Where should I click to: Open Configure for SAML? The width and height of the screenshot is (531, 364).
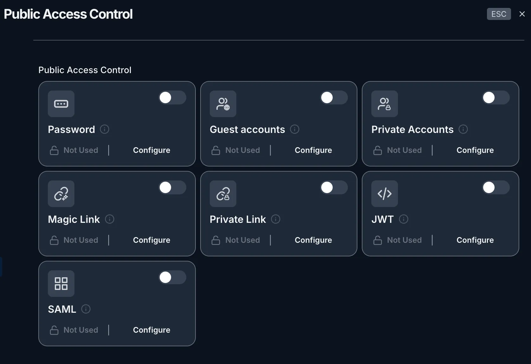[152, 330]
